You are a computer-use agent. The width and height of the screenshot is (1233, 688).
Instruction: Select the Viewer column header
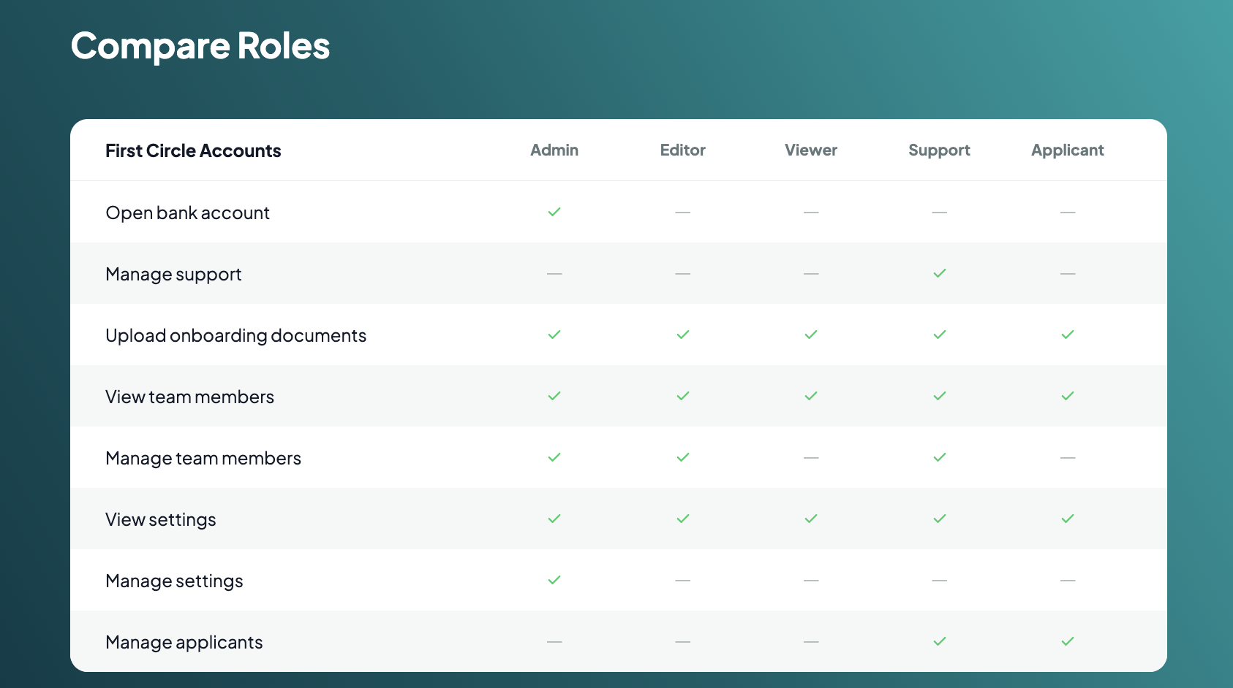[x=811, y=150]
